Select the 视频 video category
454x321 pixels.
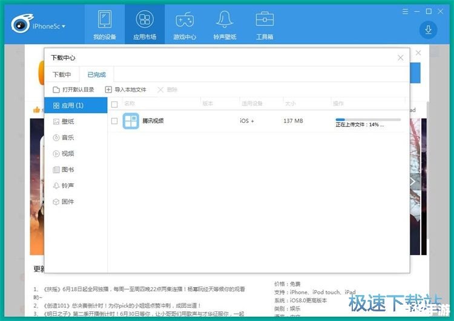click(76, 154)
